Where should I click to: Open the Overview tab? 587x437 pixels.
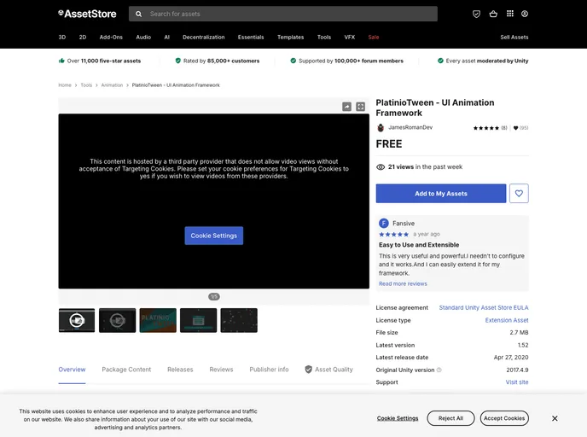point(72,370)
